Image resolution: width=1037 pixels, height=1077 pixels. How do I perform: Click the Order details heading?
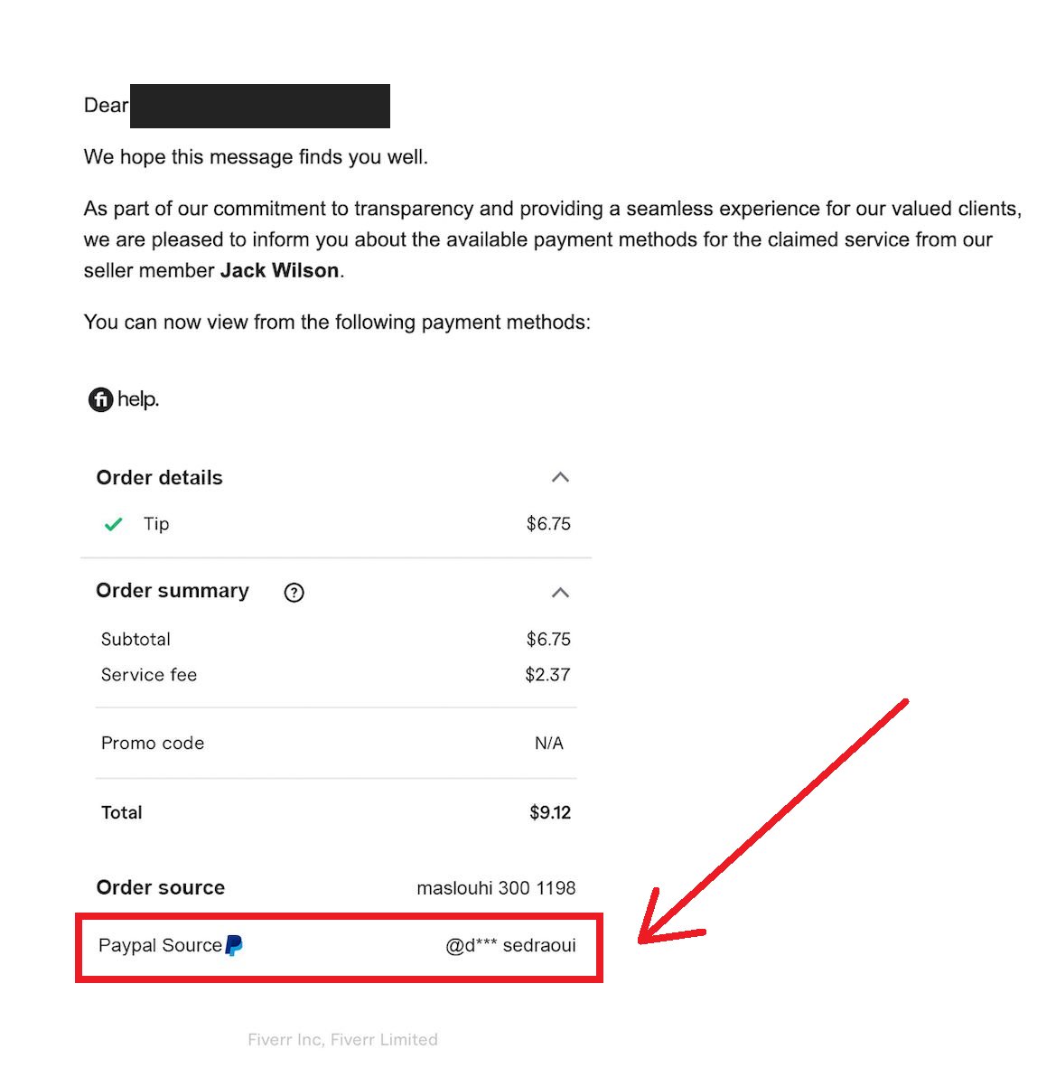click(159, 477)
